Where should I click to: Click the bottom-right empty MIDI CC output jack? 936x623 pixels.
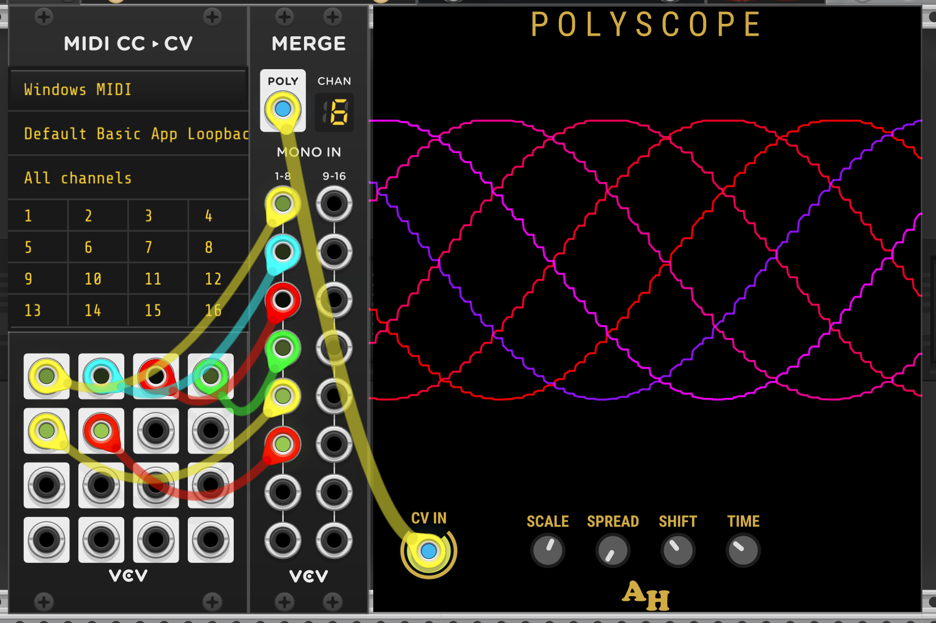[x=210, y=539]
